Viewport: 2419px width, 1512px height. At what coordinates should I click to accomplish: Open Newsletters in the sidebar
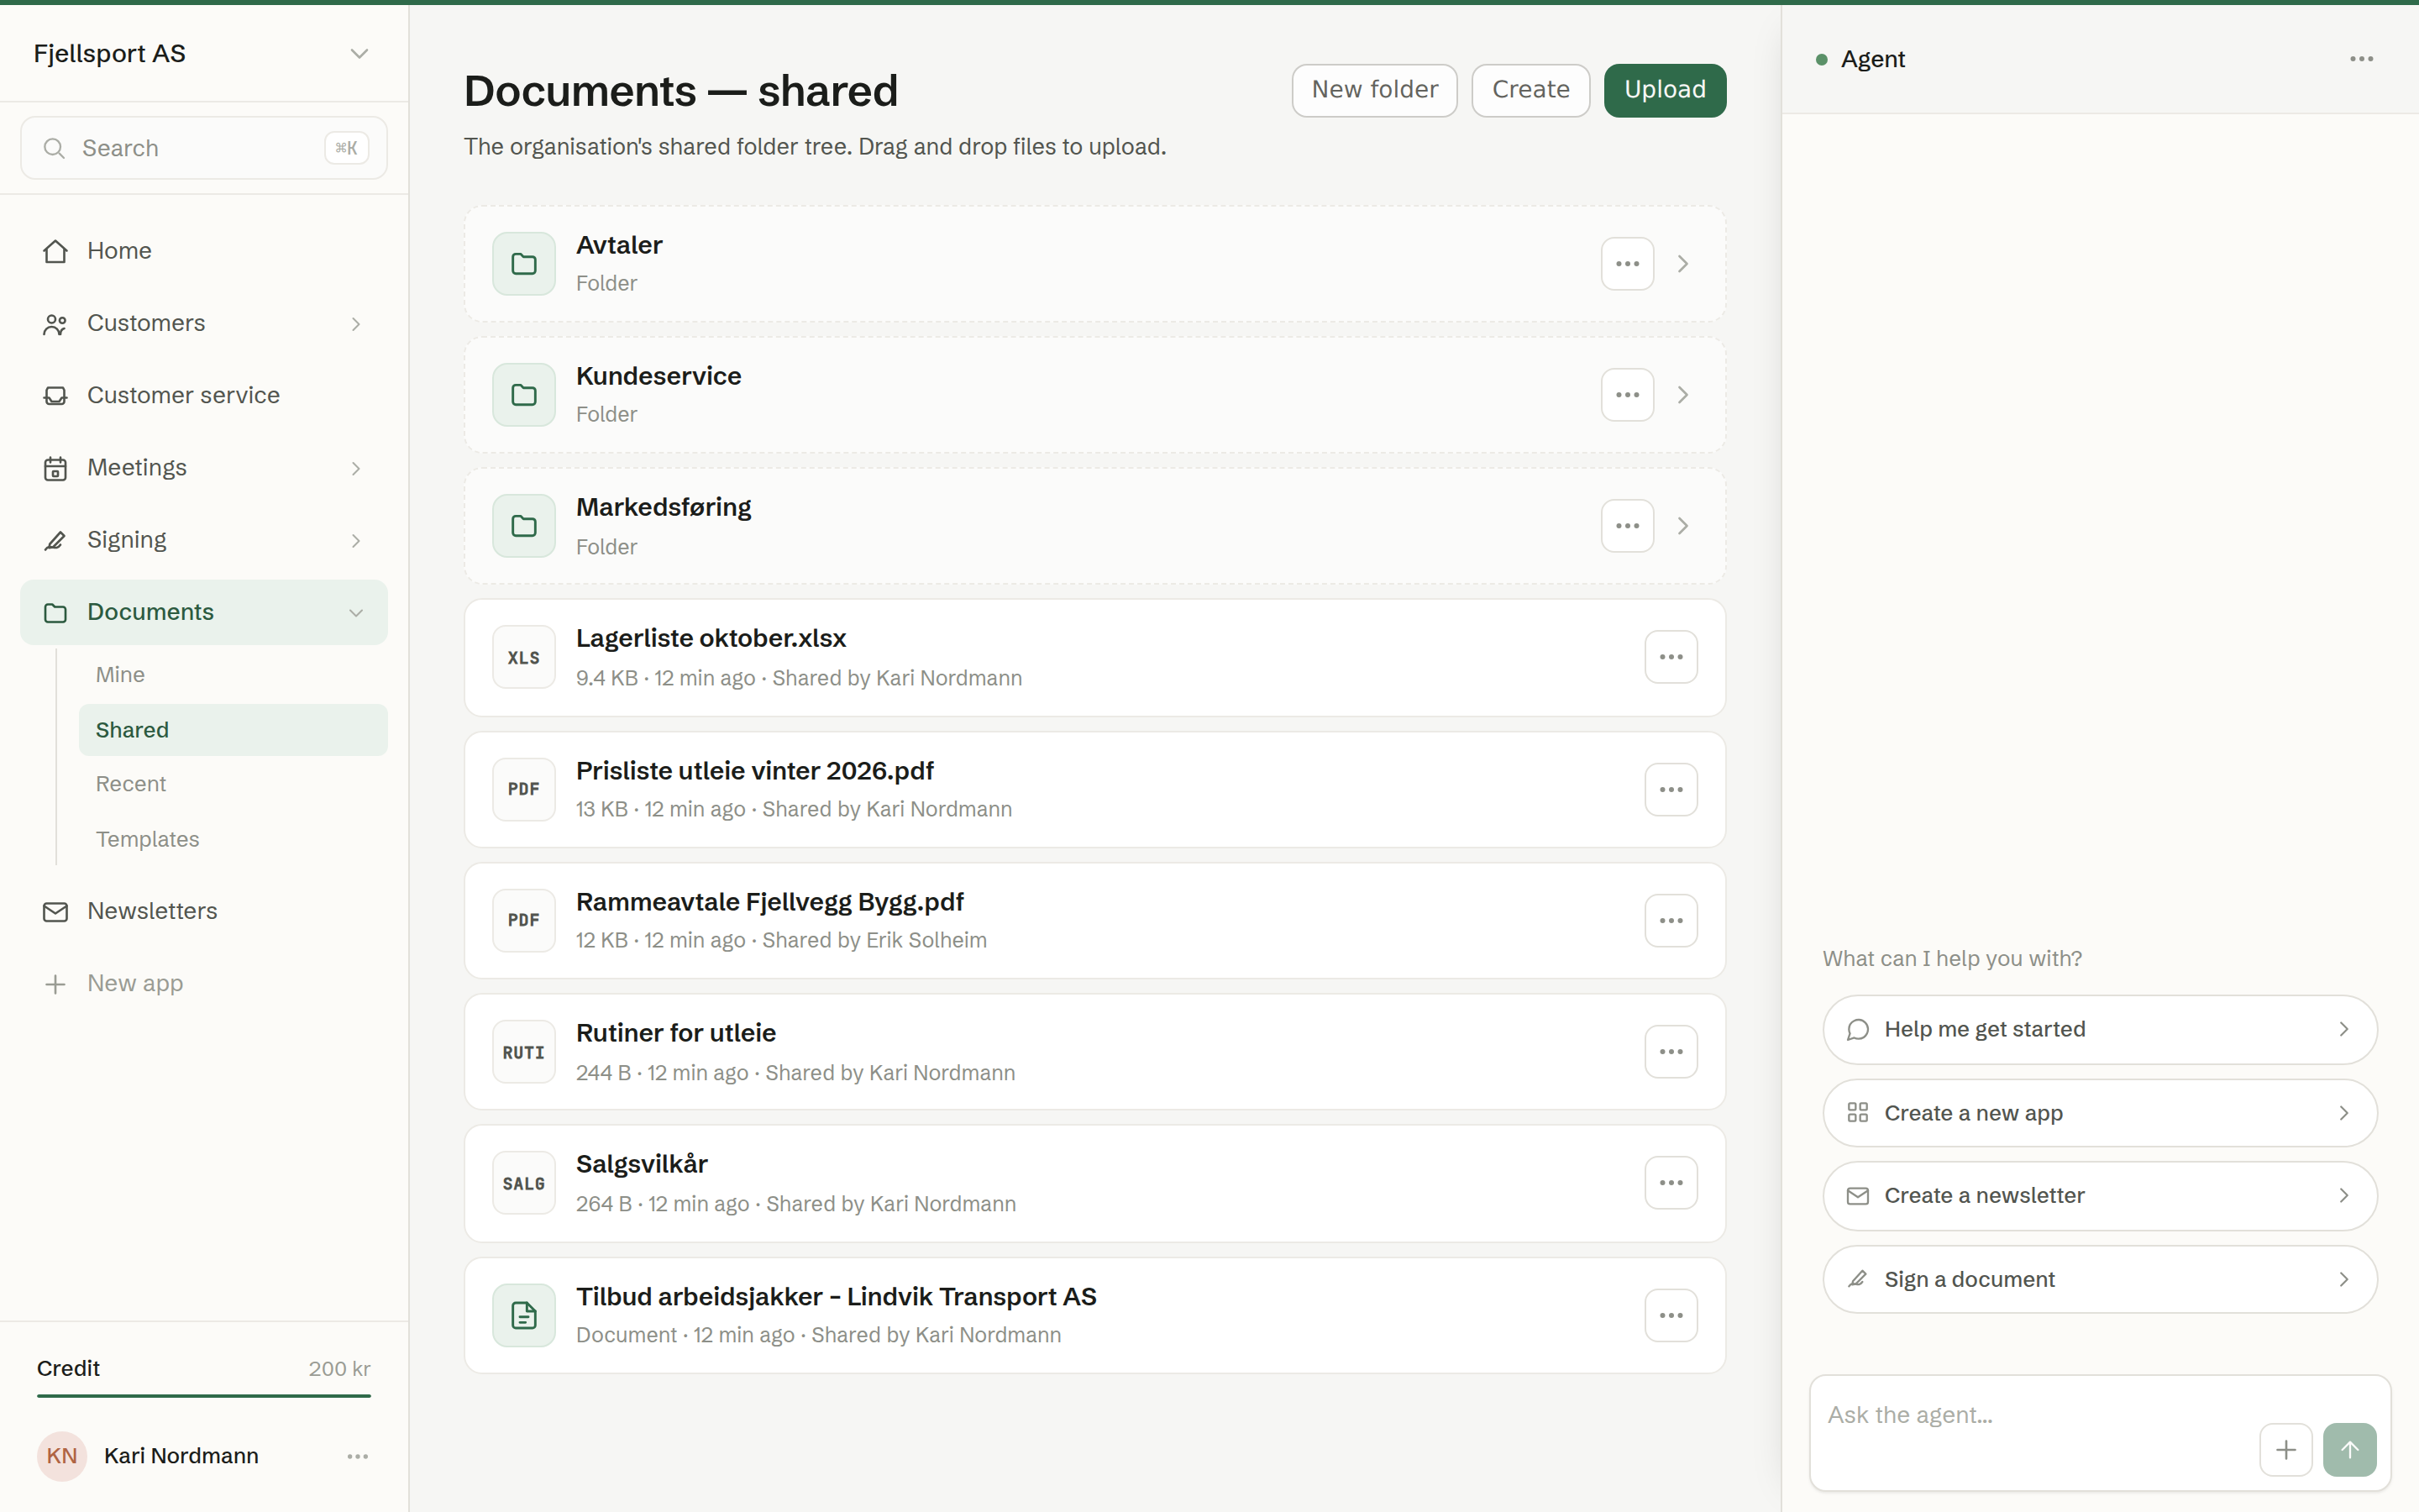204,911
